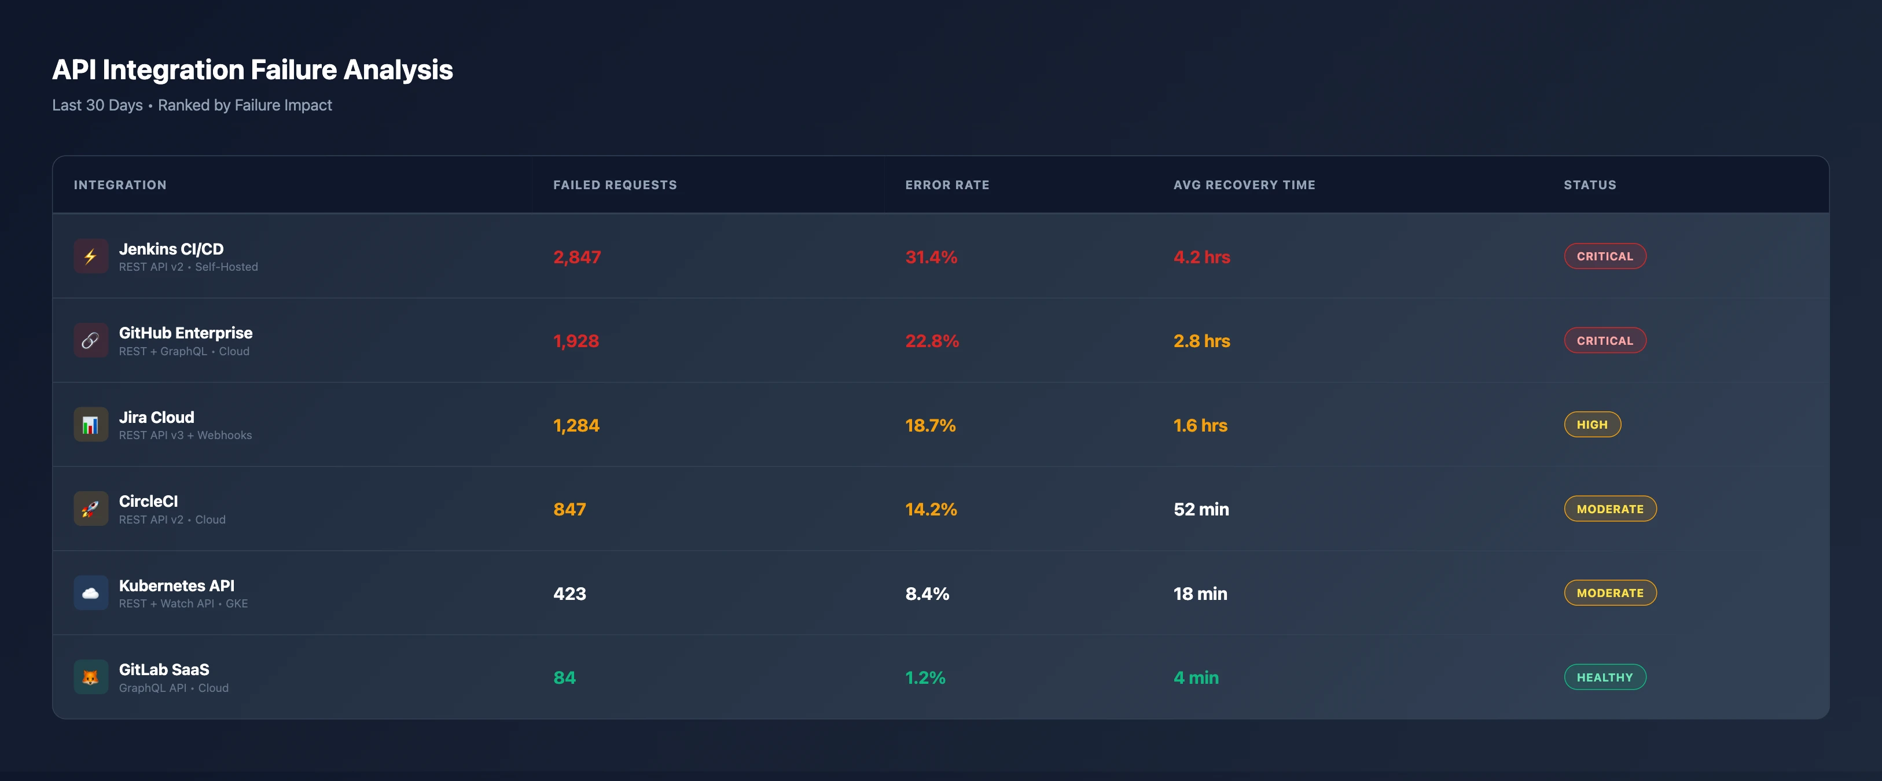Click the GitHub Enterprise link icon
This screenshot has width=1882, height=781.
91,340
